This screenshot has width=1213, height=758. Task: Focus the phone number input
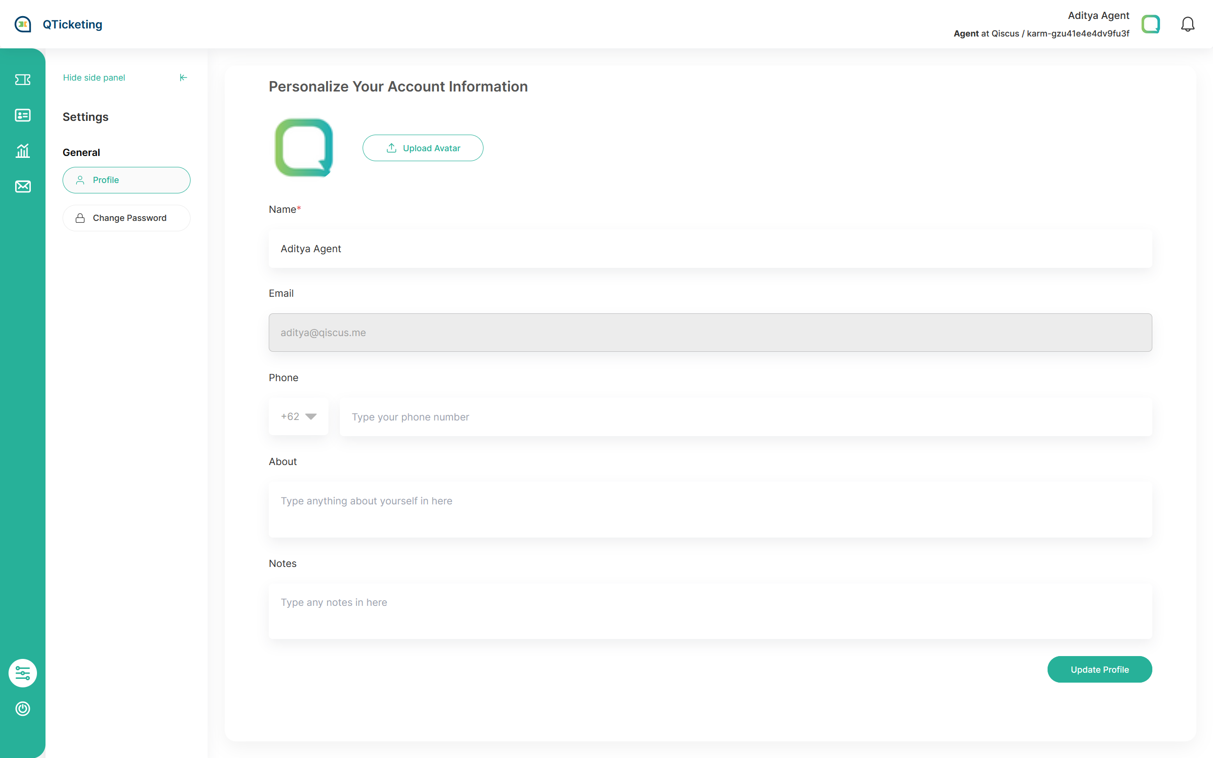pyautogui.click(x=746, y=417)
